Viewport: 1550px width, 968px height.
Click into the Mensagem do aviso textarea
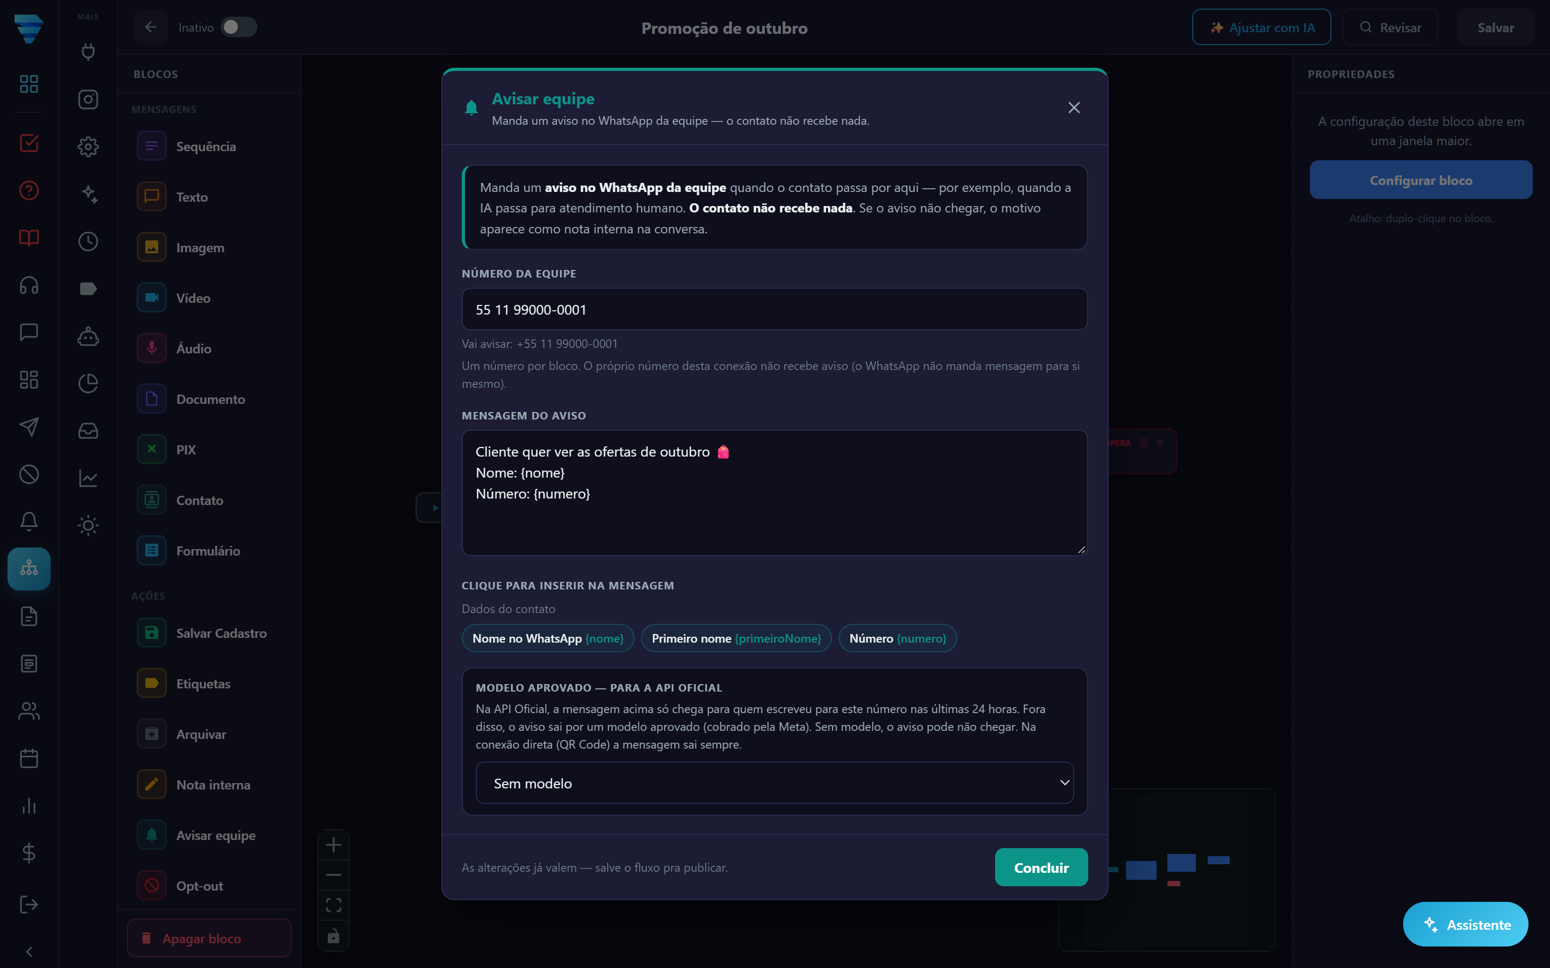coord(774,492)
